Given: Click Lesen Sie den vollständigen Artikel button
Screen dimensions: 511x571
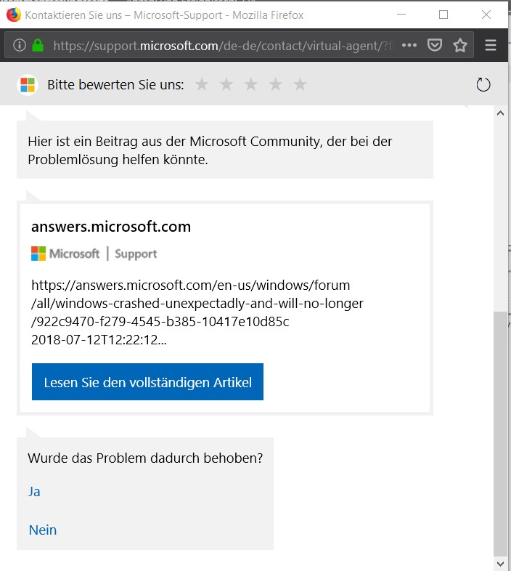Looking at the screenshot, I should click(147, 381).
